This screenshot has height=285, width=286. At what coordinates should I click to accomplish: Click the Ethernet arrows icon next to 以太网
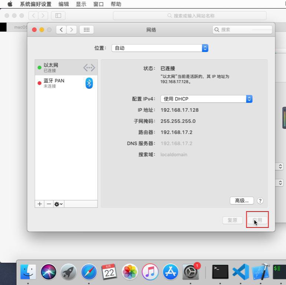coord(89,68)
